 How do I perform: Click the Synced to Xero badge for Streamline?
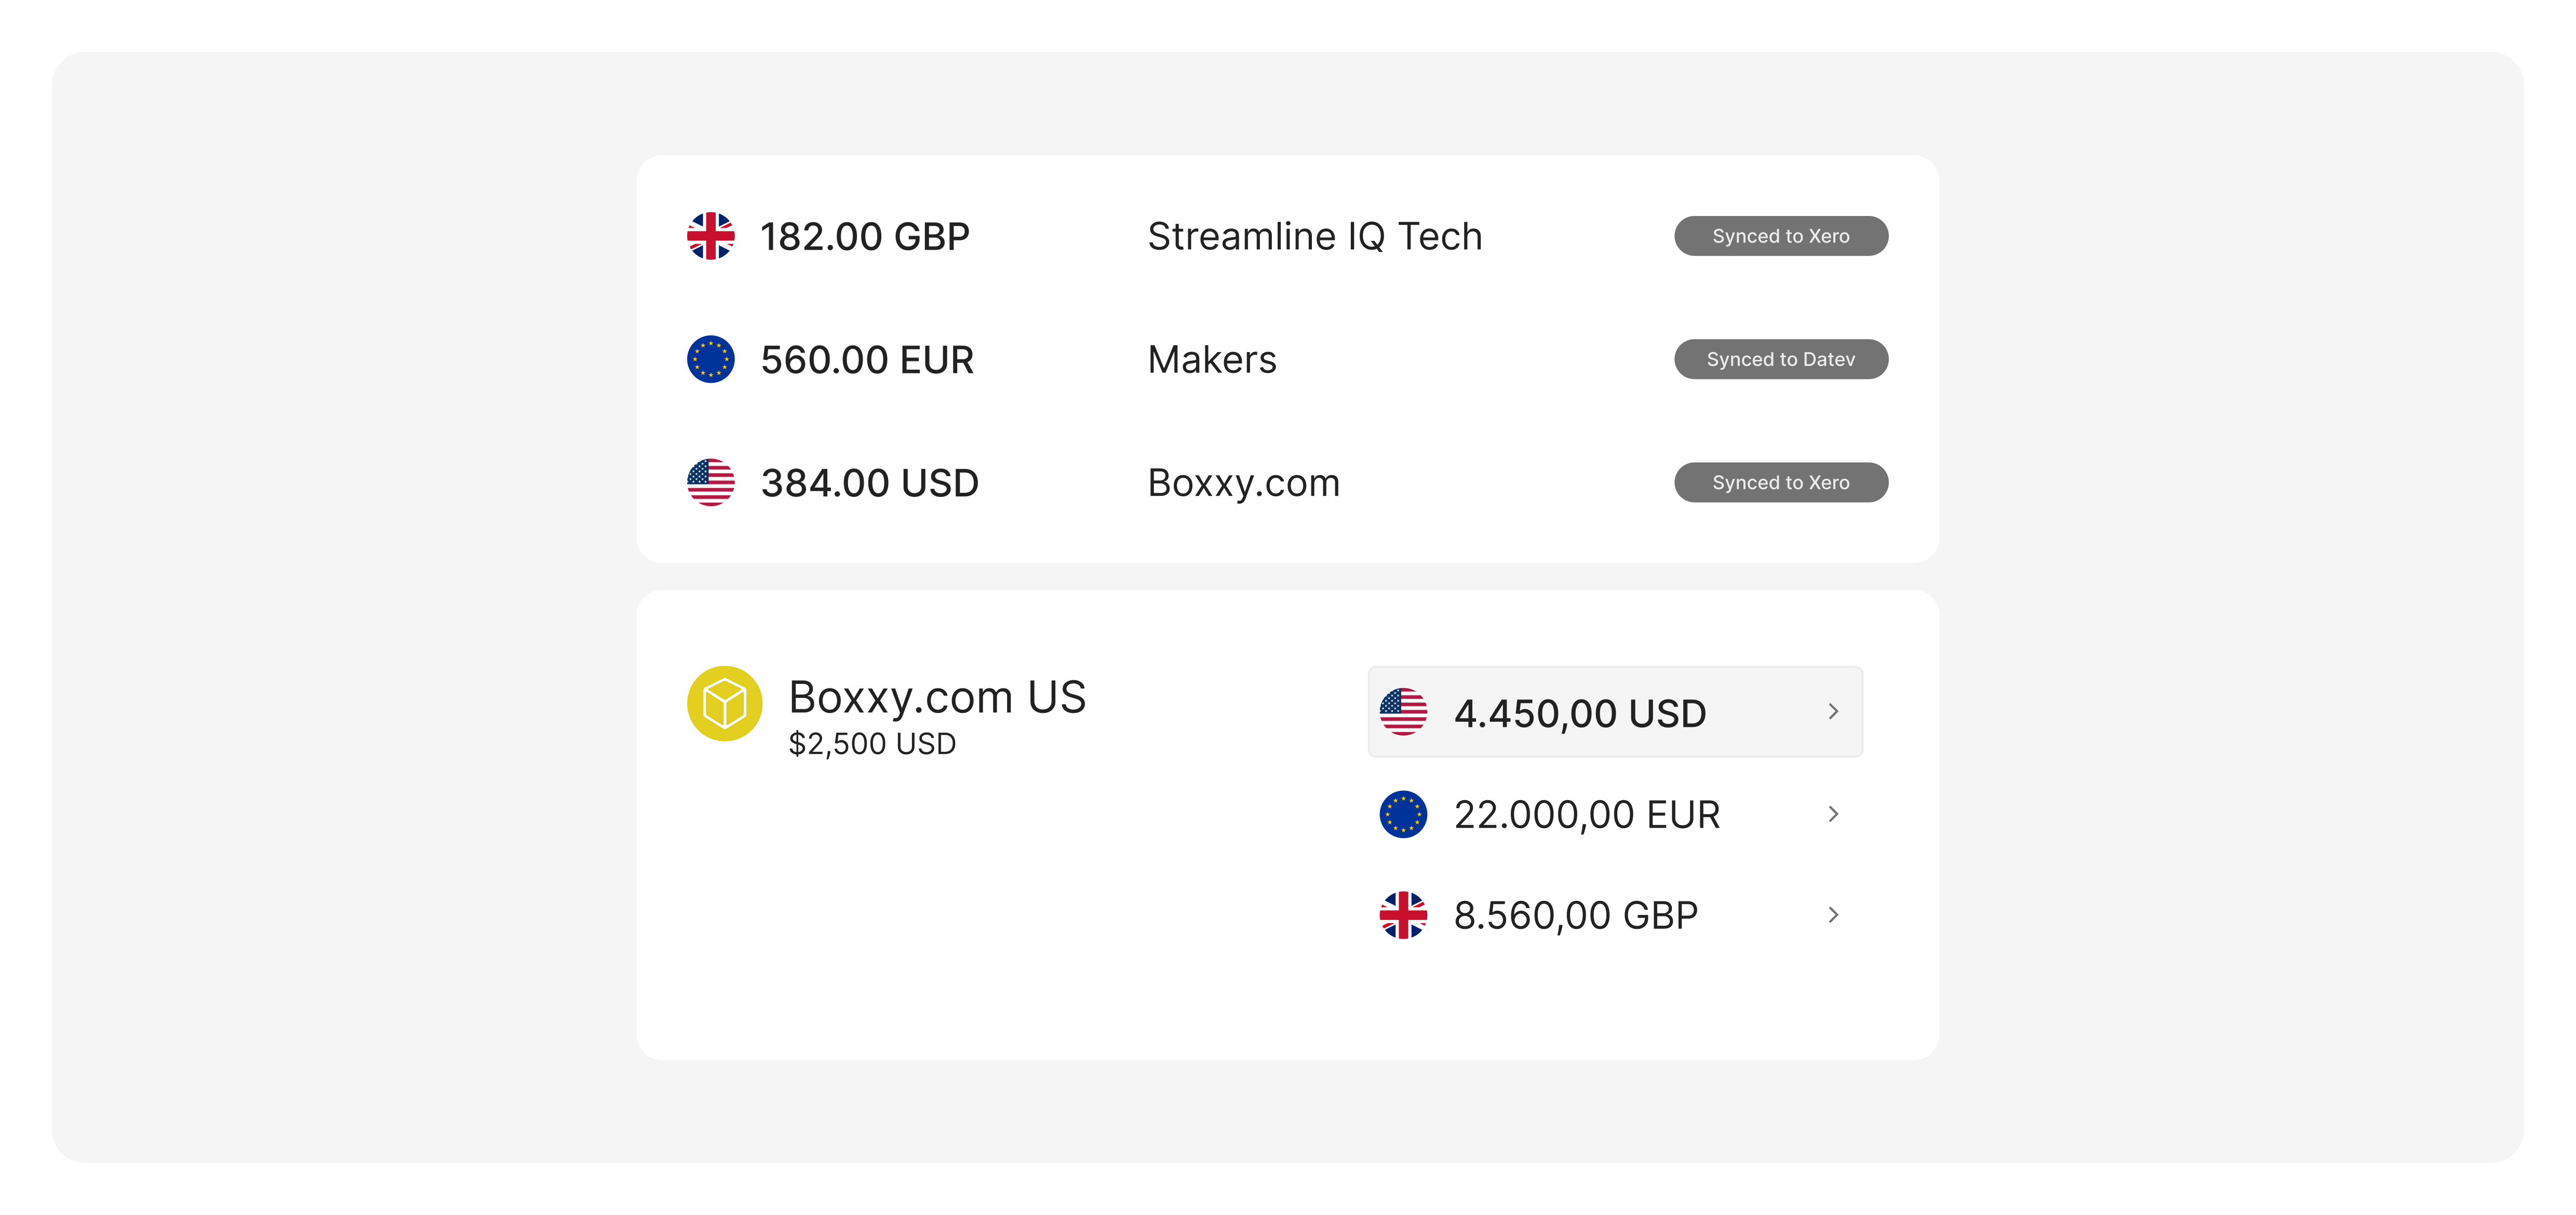click(1780, 236)
